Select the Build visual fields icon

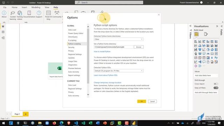pyautogui.click(x=196, y=34)
